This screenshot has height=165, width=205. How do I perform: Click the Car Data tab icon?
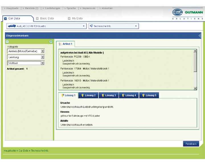(x=5, y=18)
